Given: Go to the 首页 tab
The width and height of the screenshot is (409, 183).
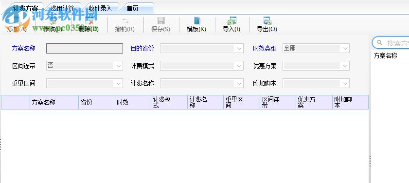Looking at the screenshot, I should coord(132,8).
